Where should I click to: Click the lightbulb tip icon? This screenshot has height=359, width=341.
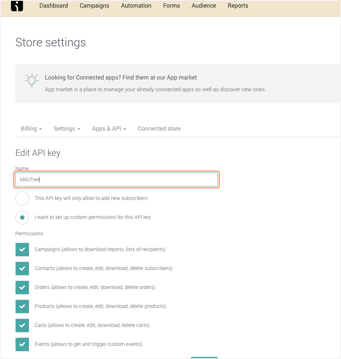pyautogui.click(x=32, y=80)
